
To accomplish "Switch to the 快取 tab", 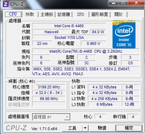I will click(x=30, y=14).
